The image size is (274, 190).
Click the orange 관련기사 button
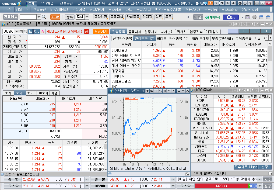101,32
